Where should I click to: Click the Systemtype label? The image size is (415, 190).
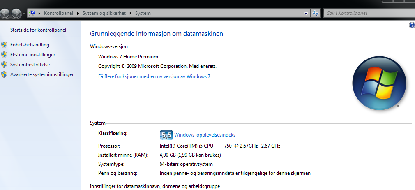pyautogui.click(x=111, y=164)
